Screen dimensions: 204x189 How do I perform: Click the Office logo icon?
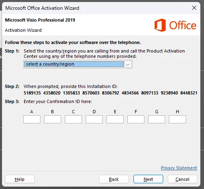pos(160,25)
